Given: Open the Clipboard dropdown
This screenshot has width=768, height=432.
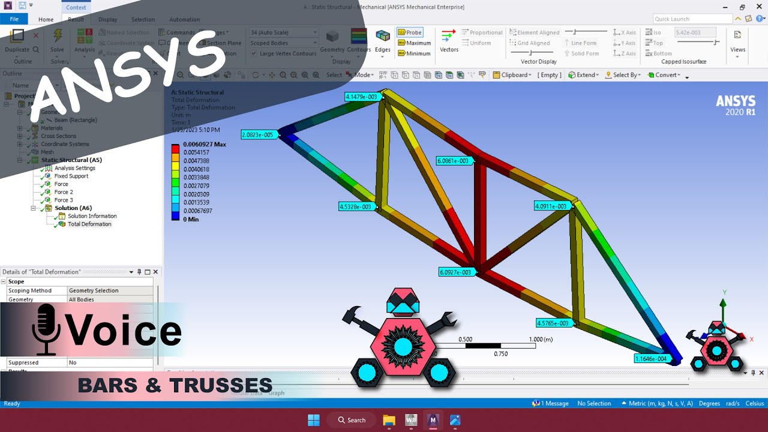Looking at the screenshot, I should [512, 75].
